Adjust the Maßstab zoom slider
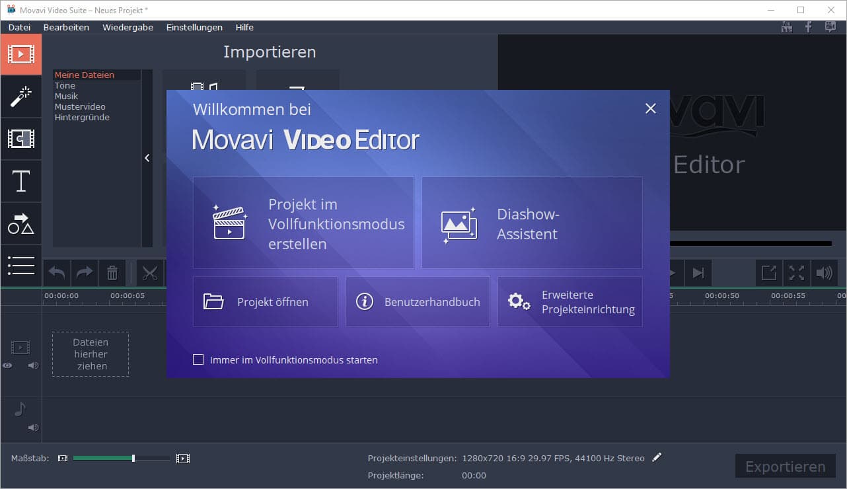The width and height of the screenshot is (847, 489). [x=122, y=458]
